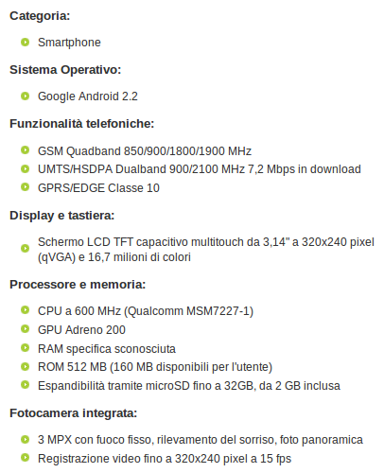Click the green bullet before CPU a 600 MHz
This screenshot has height=473, width=384.
pyautogui.click(x=25, y=310)
